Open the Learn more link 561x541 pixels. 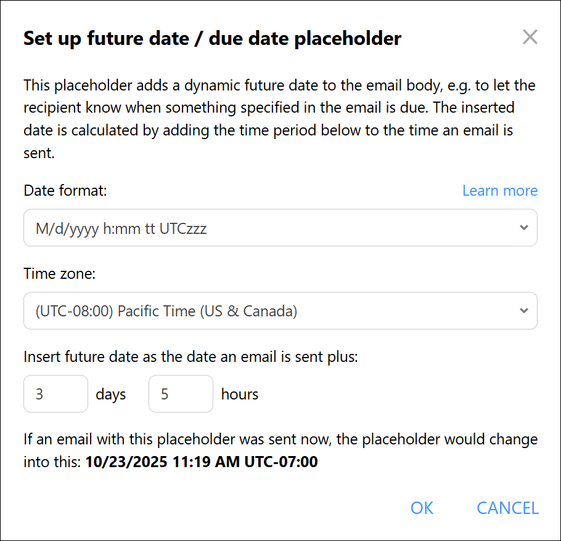coord(499,191)
